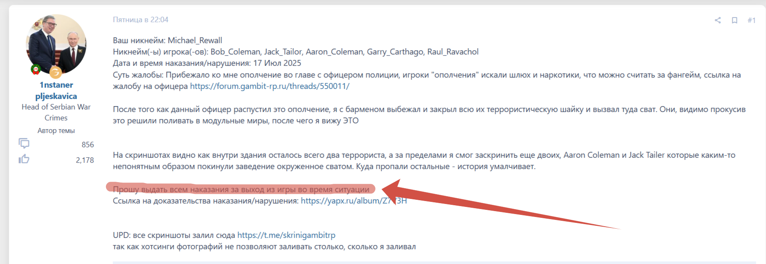This screenshot has height=264, width=766.
Task: Click the Michael_Rewall nickname text
Action: [195, 40]
